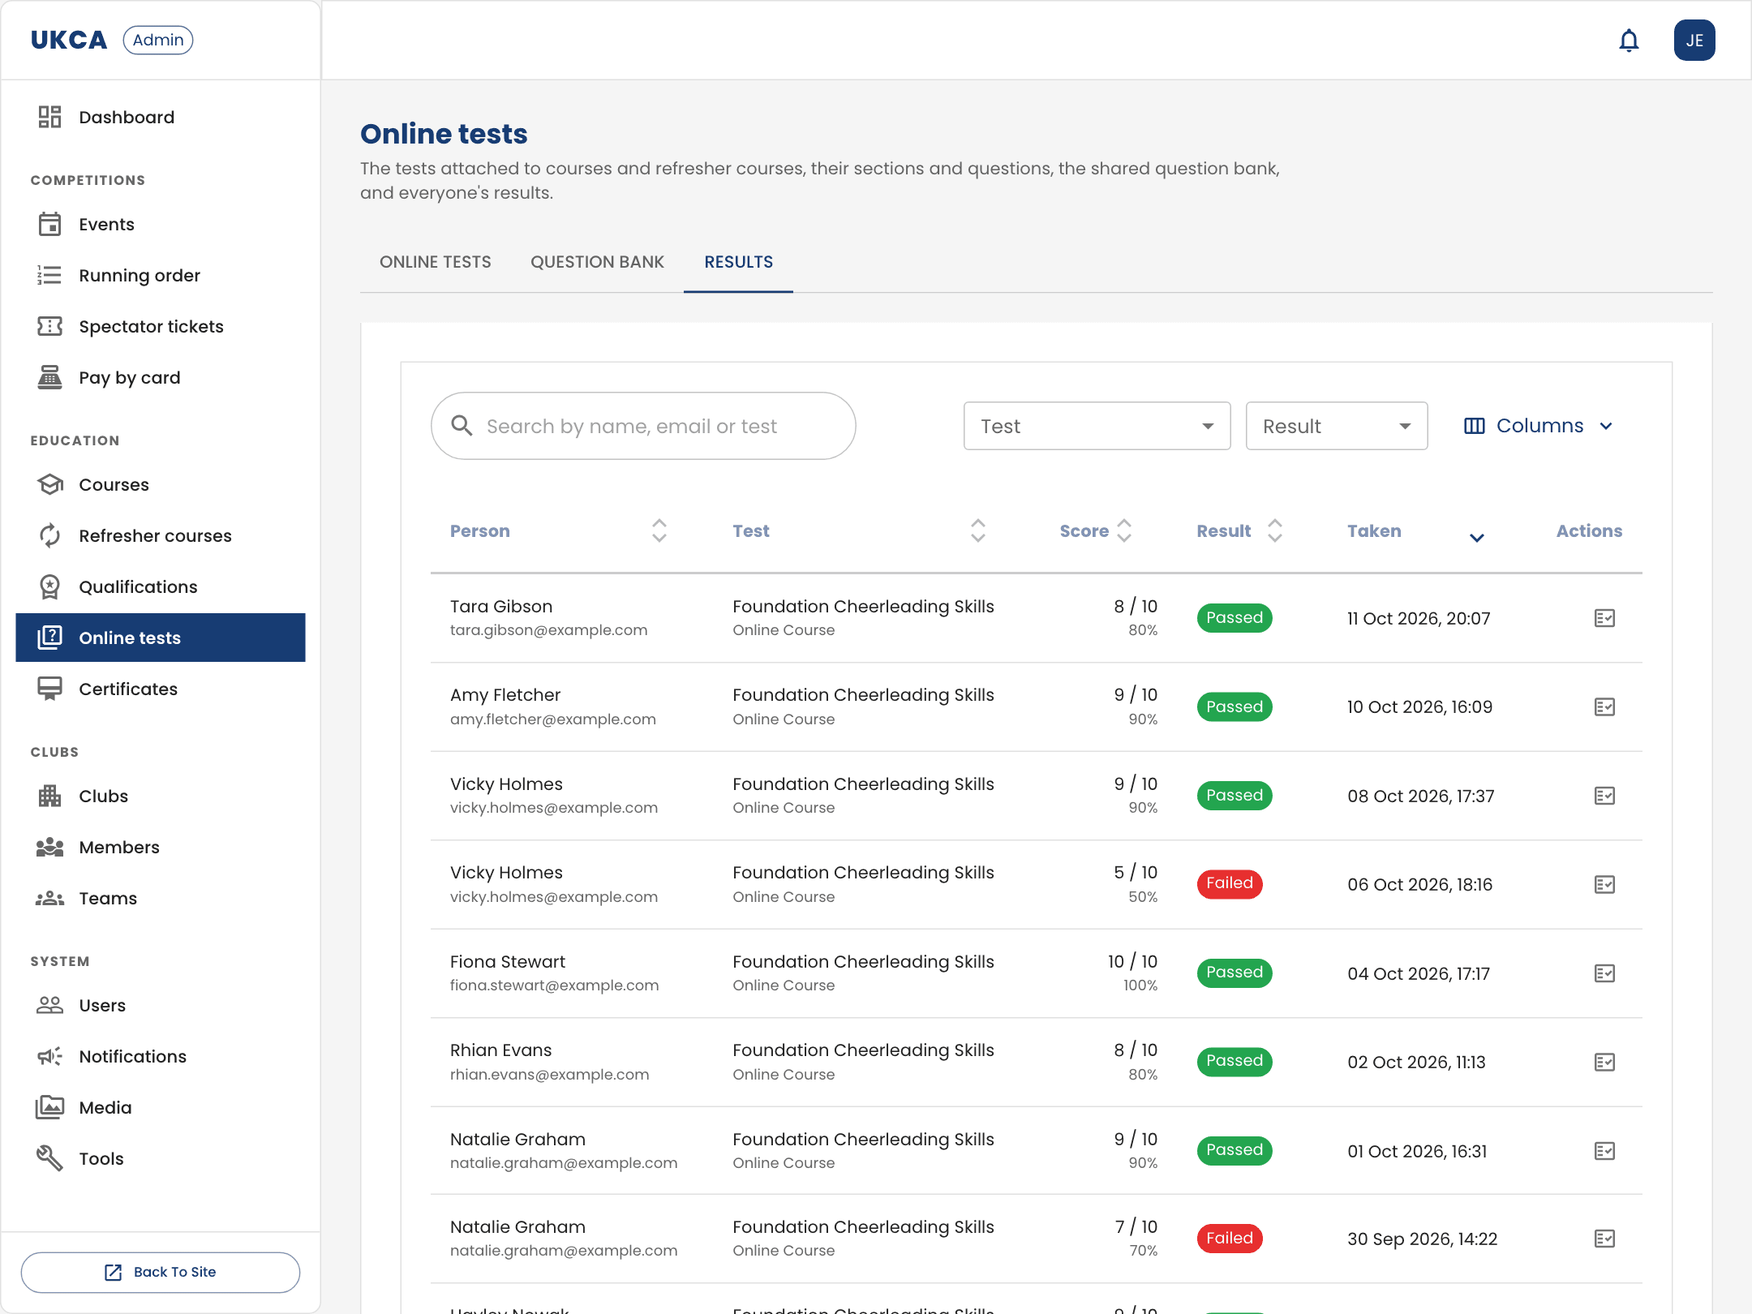Open the Test filter dropdown
1752x1314 pixels.
click(1097, 426)
